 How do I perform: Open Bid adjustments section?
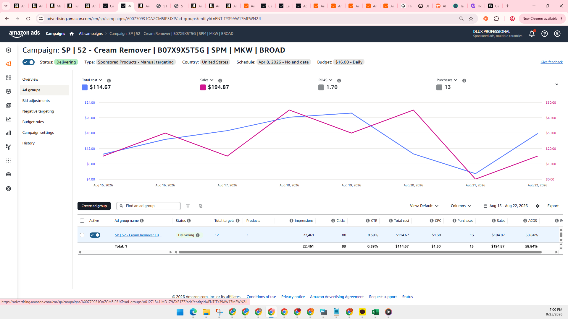click(x=36, y=101)
